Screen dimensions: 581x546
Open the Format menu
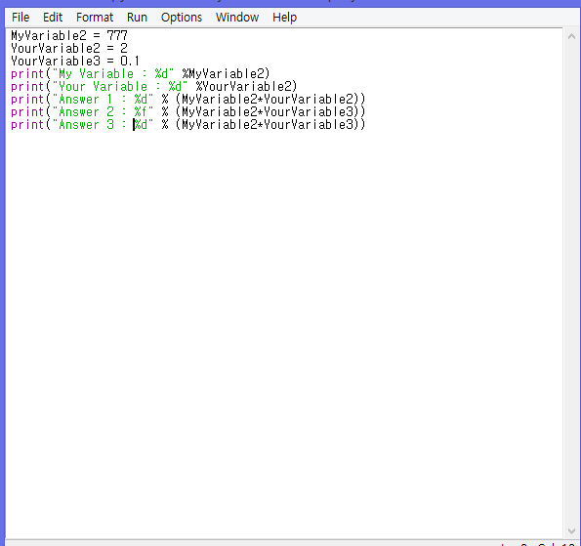coord(95,17)
